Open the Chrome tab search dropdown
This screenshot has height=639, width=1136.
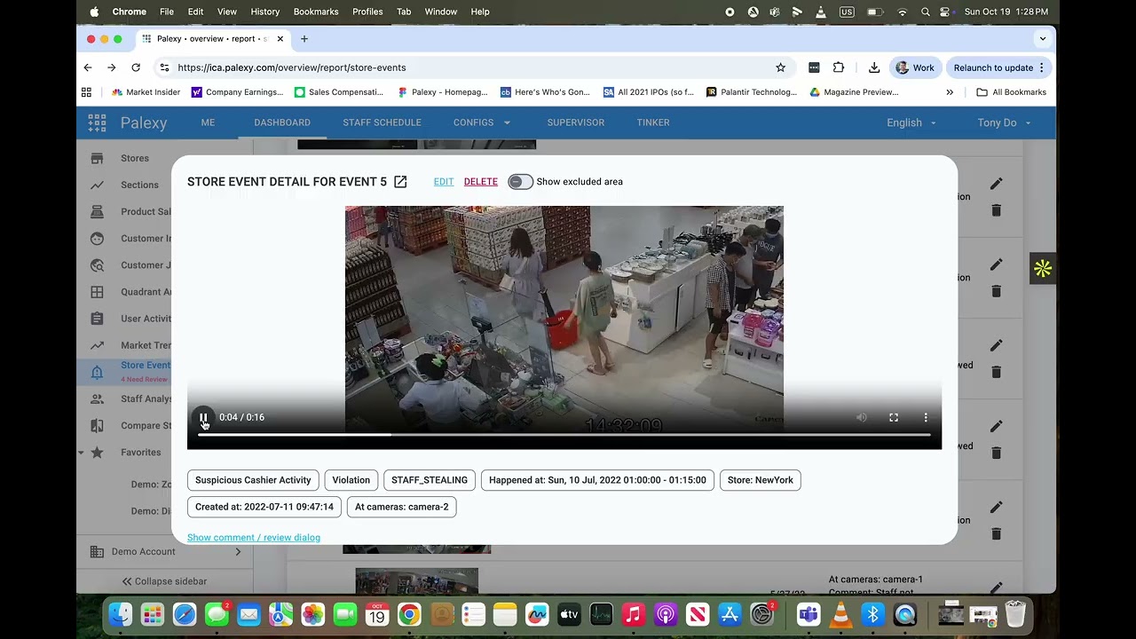(x=1043, y=39)
